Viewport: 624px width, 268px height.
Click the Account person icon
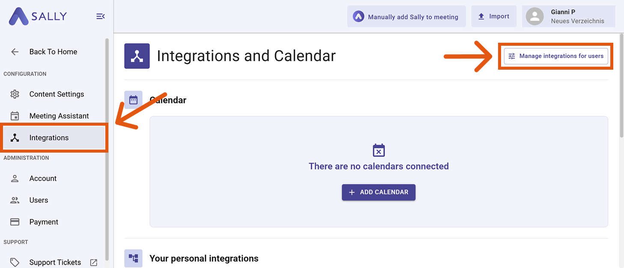(x=15, y=178)
